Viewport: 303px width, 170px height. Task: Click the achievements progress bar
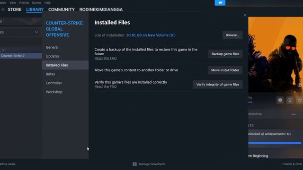click(275, 143)
